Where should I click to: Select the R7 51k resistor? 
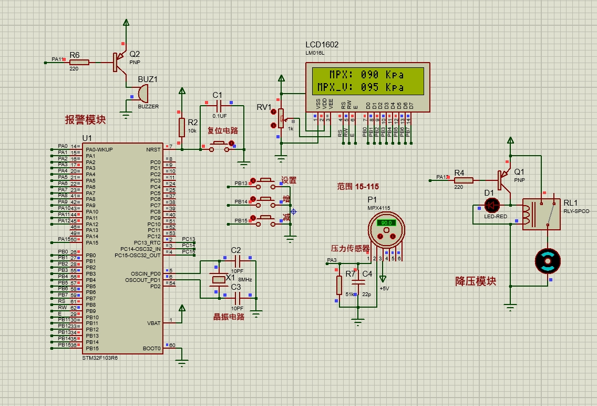339,285
